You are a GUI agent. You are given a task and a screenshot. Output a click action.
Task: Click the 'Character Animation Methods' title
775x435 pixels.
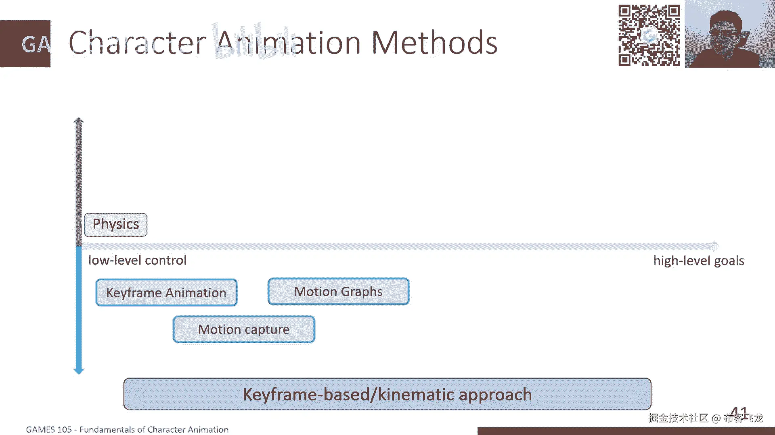click(283, 43)
